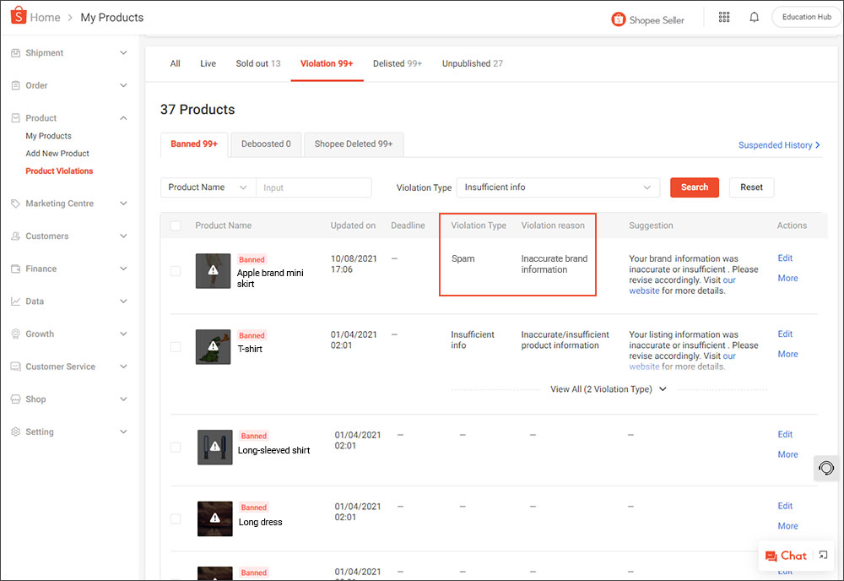Viewport: 844px width, 581px height.
Task: Open the apps grid icon next to the bell
Action: pyautogui.click(x=724, y=17)
